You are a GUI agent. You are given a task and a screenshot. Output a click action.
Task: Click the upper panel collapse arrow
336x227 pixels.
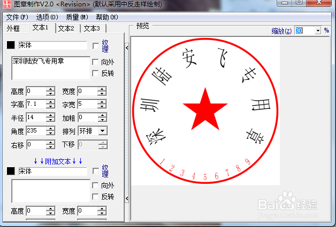pos(127,48)
